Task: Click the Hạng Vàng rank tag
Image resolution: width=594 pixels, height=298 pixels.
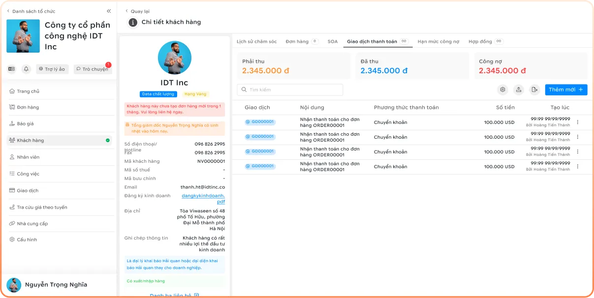Action: (x=195, y=94)
